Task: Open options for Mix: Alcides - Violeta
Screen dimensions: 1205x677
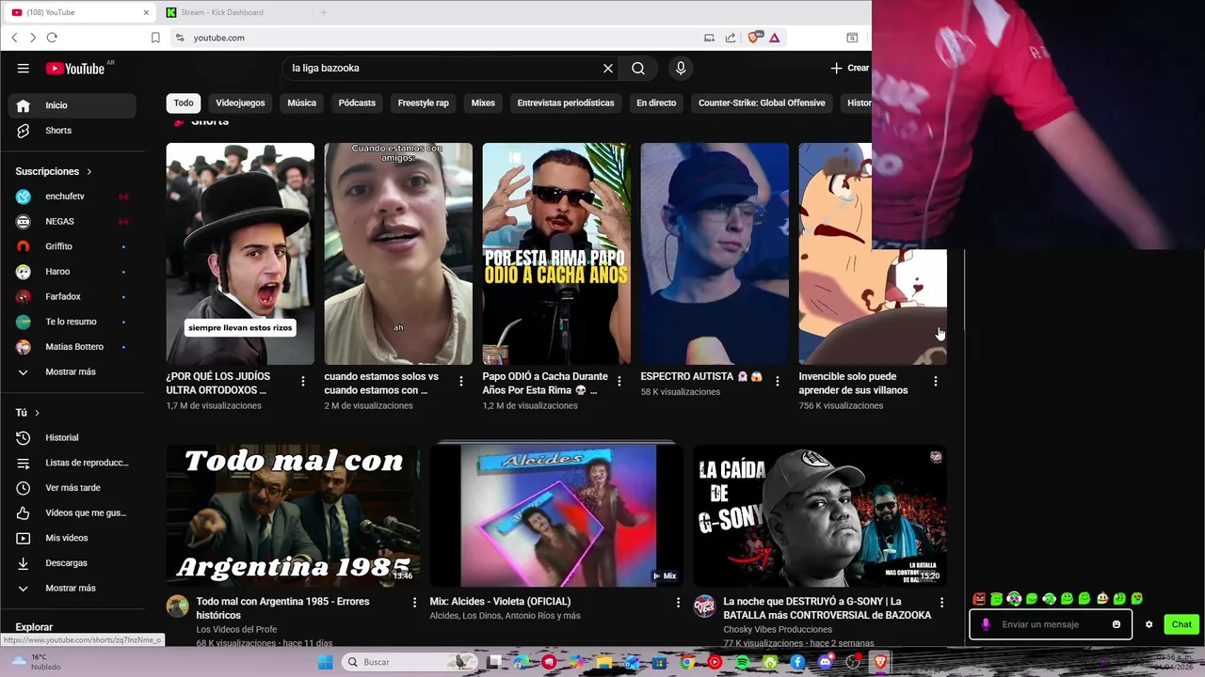Action: (678, 602)
